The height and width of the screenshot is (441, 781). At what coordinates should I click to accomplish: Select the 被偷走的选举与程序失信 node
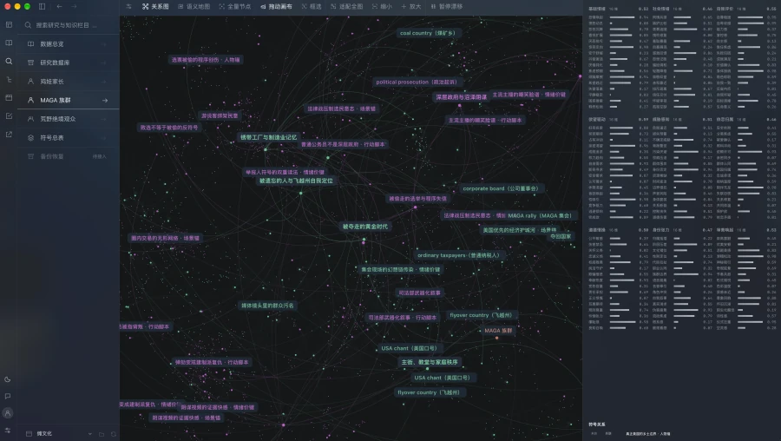click(x=417, y=198)
